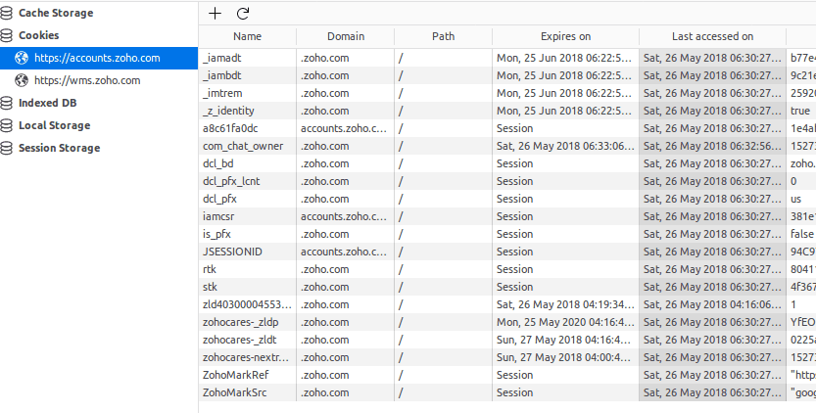816x413 pixels.
Task: Click the Cache Storage database icon
Action: (x=7, y=14)
